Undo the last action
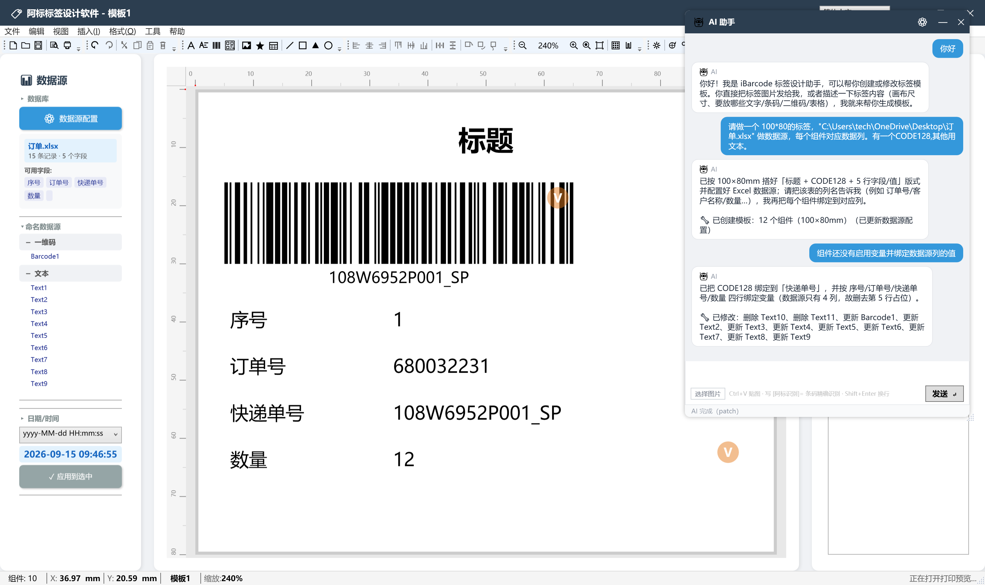985x585 pixels. click(95, 45)
